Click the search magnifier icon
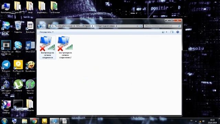 click(179, 26)
